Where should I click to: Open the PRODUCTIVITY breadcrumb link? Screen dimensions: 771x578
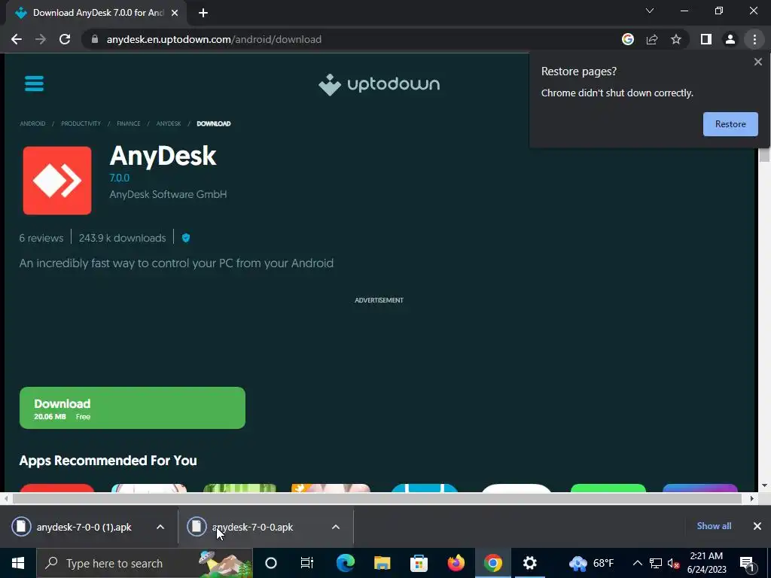(x=81, y=123)
